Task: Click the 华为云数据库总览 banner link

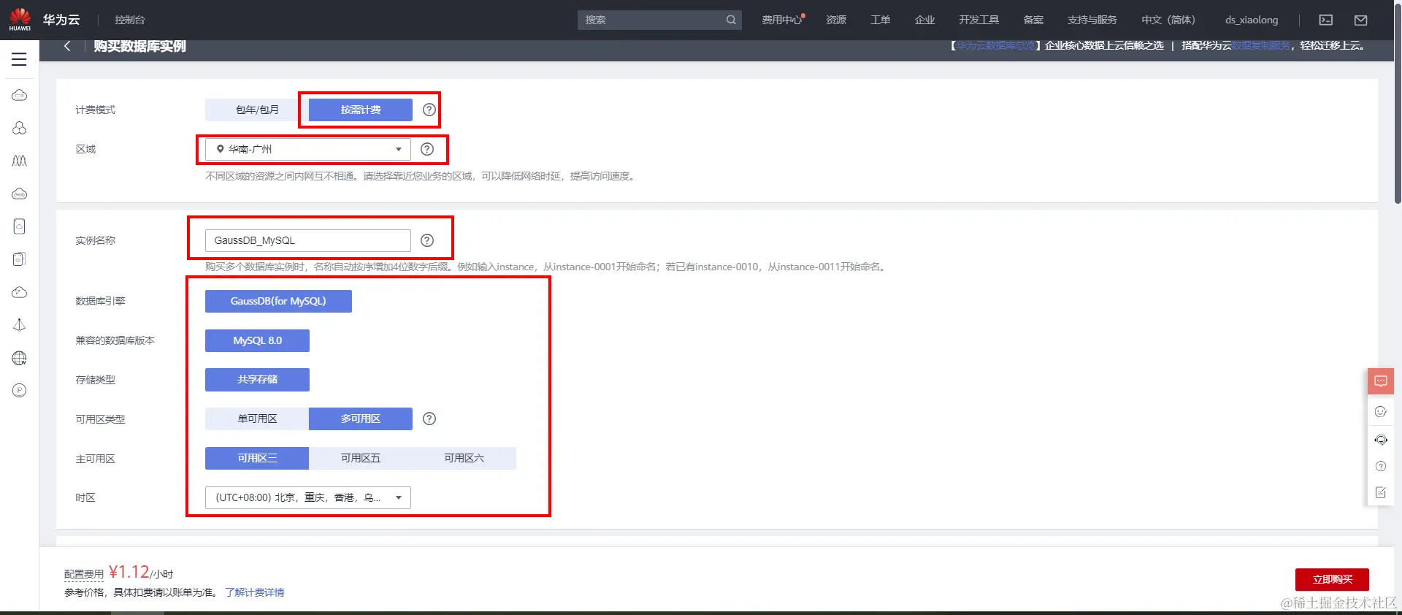Action: click(x=996, y=45)
